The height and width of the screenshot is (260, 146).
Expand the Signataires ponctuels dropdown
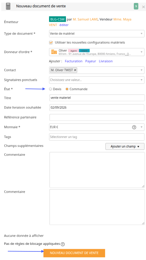[x=97, y=80]
